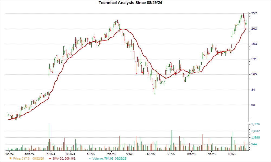The image size is (271, 162).
Task: Click the SMA 20: 206.486 legend label
Action: tap(63, 158)
